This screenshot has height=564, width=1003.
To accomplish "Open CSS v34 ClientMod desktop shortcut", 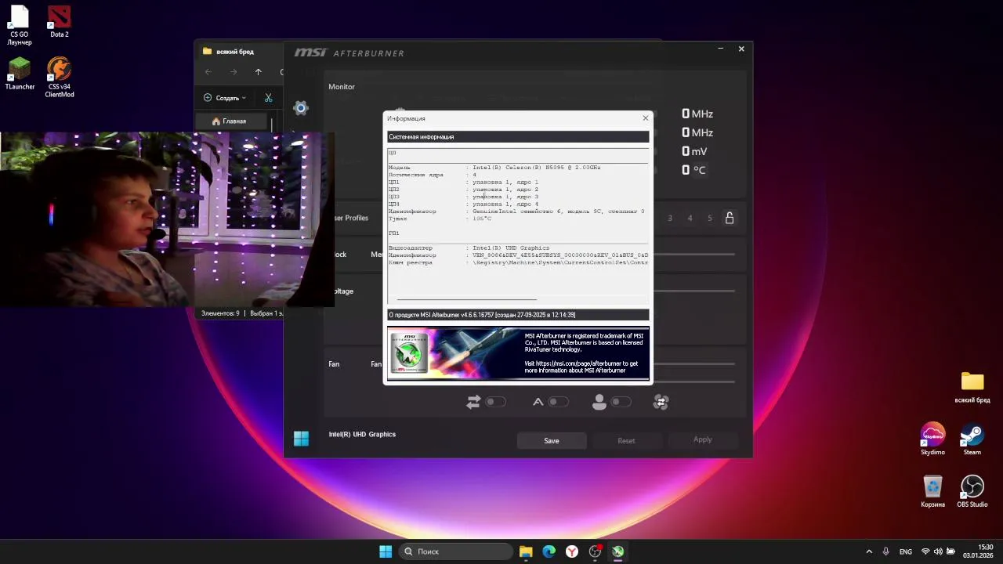I will [60, 78].
